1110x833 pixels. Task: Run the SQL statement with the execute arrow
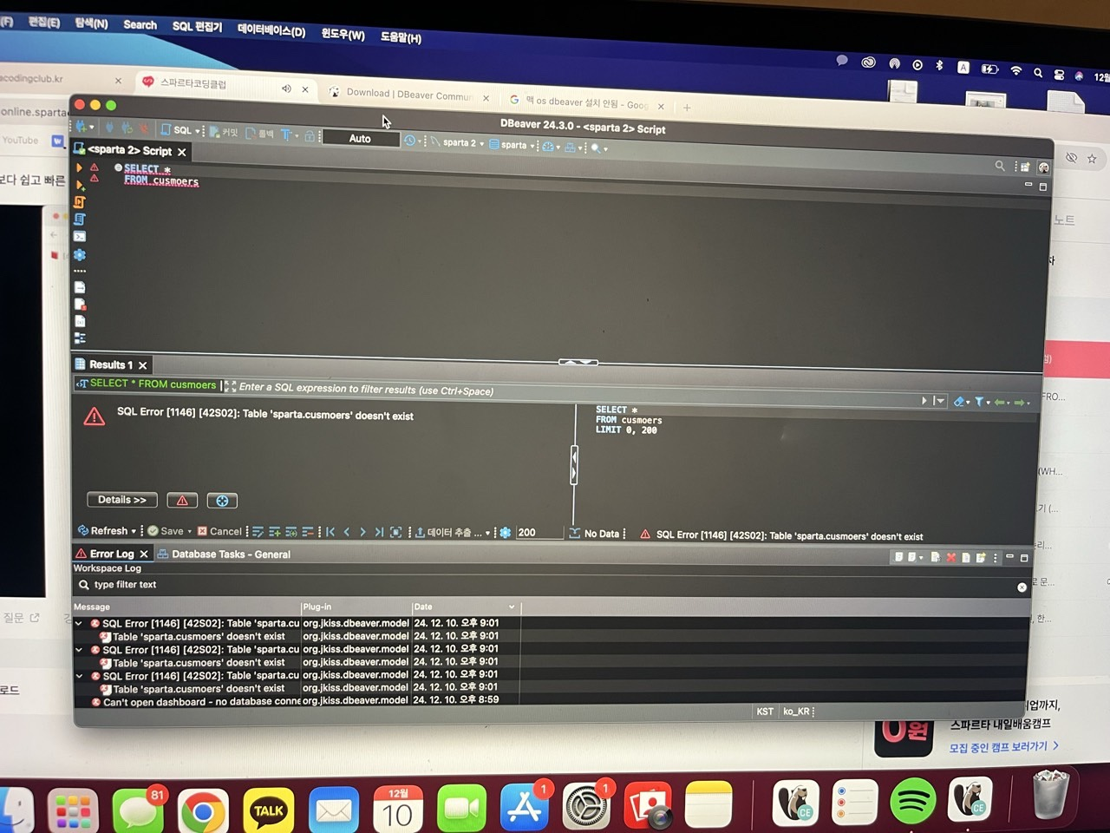79,167
